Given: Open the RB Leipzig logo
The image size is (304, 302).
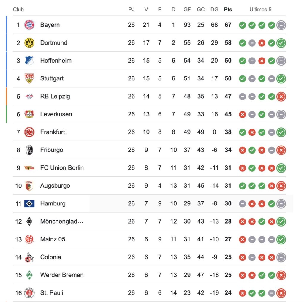Looking at the screenshot, I should pyautogui.click(x=29, y=96).
